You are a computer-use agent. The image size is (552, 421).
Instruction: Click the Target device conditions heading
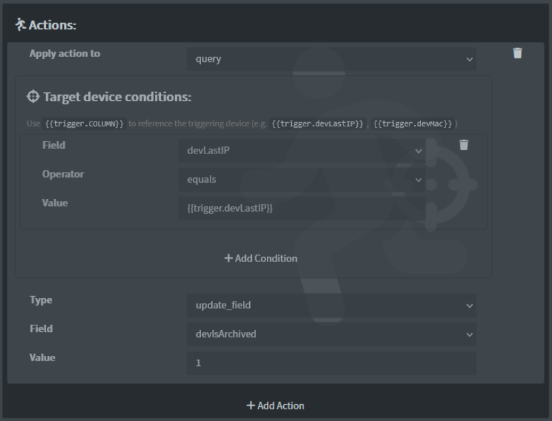pos(117,97)
